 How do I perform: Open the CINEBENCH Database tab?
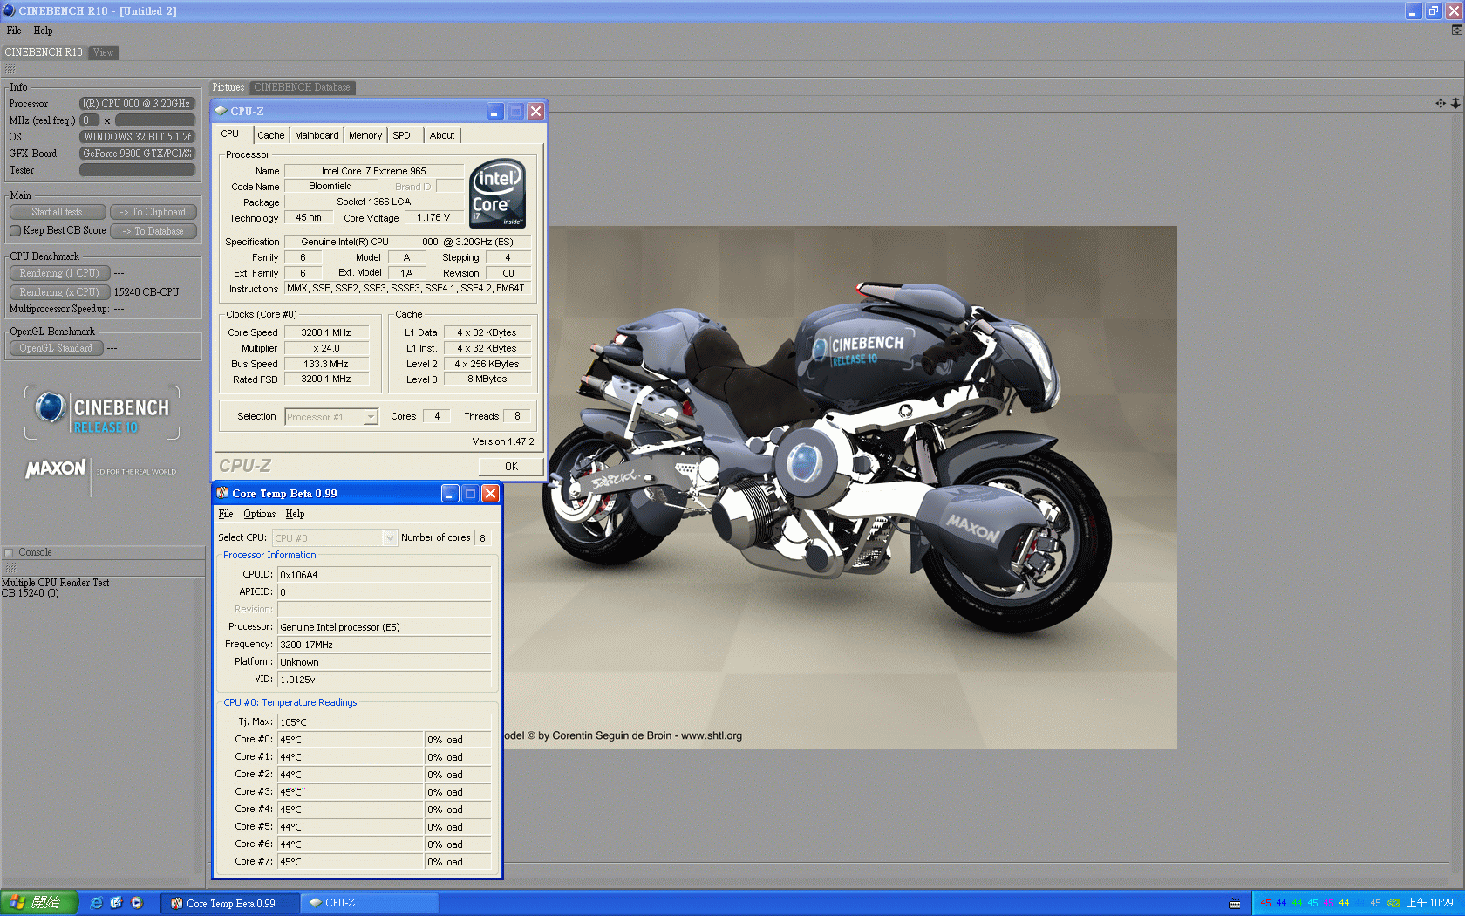coord(302,87)
